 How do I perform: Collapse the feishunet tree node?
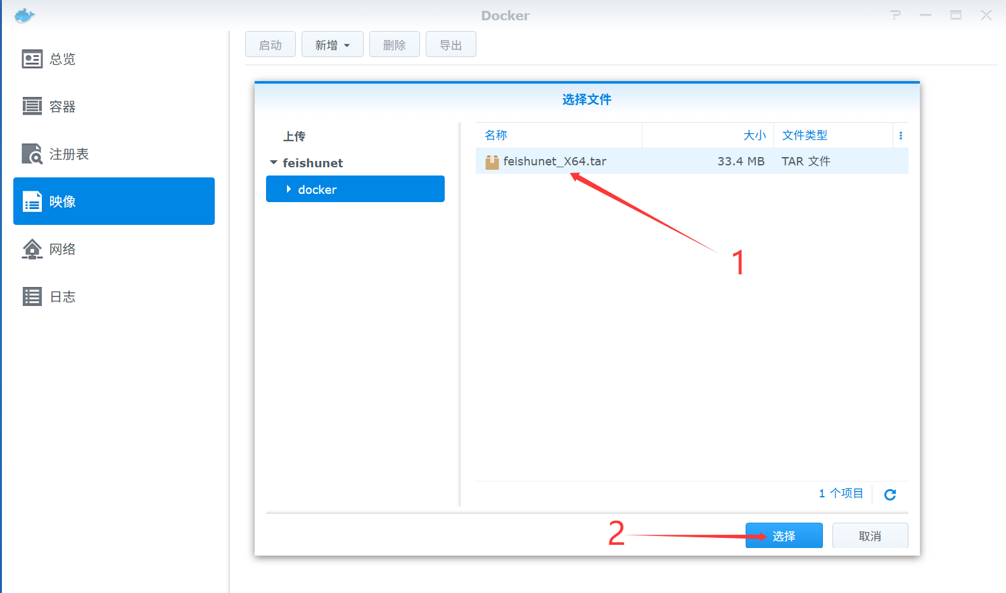274,163
